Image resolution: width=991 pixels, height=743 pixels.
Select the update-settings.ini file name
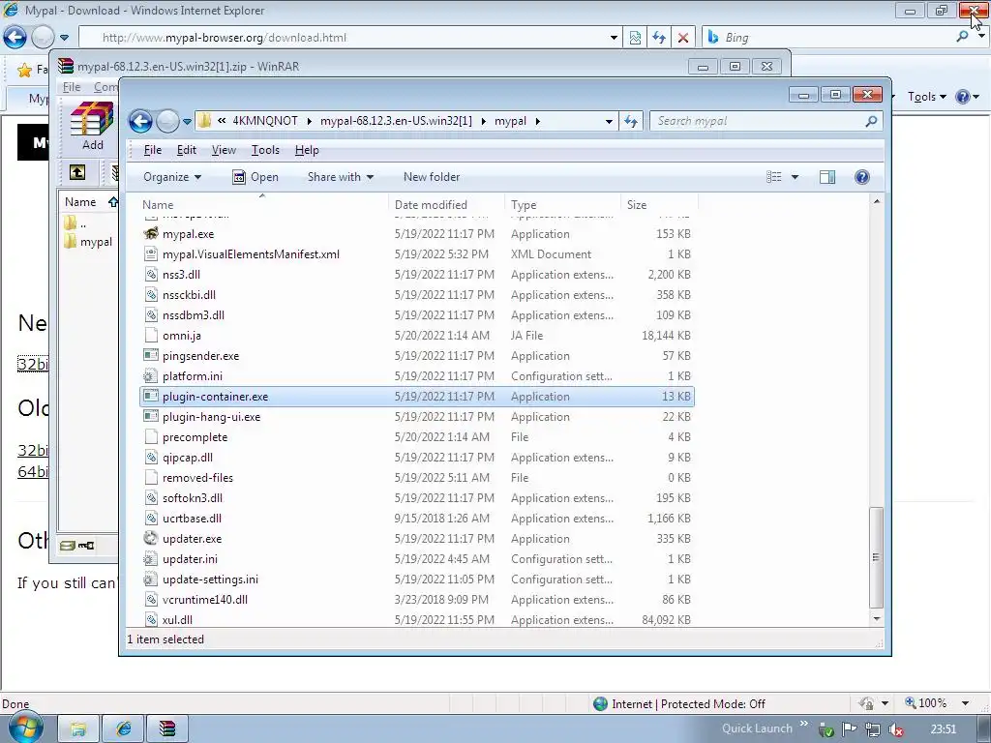point(210,580)
